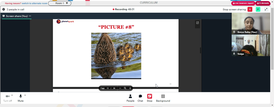Screen dimensions: 274x107
Task: Click switch to alternate room link
Action: tap(35, 3)
